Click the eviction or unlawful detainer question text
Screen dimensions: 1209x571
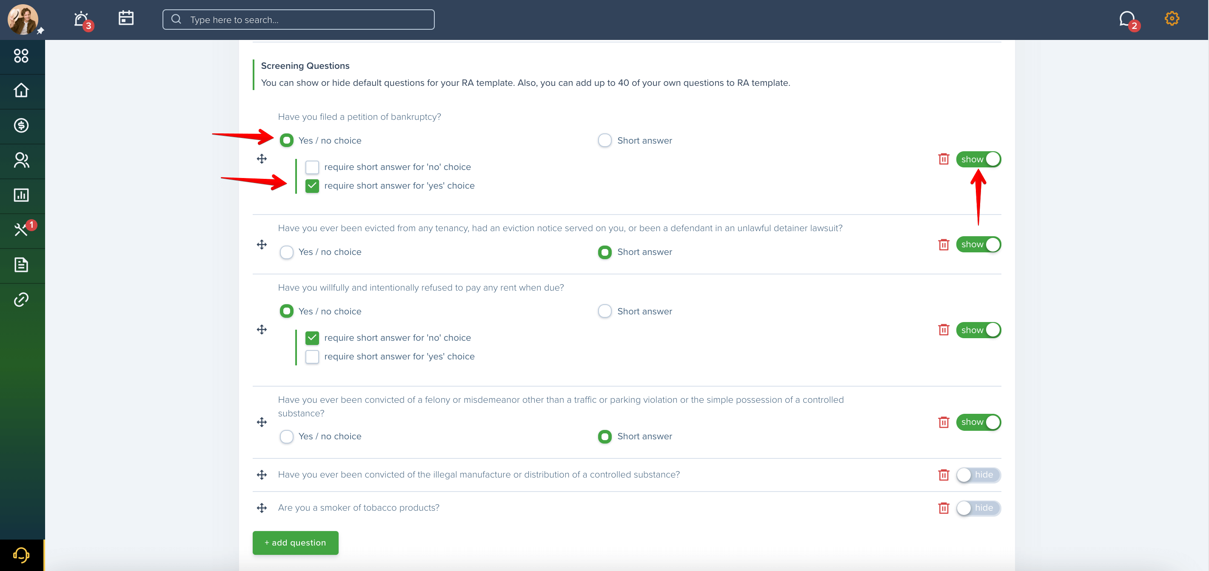(x=560, y=228)
